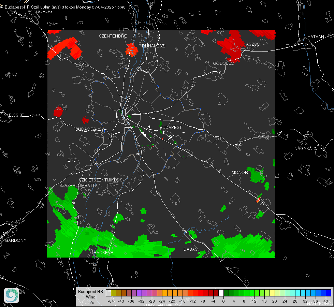Click the 'ASZÓD' map label

(253, 44)
